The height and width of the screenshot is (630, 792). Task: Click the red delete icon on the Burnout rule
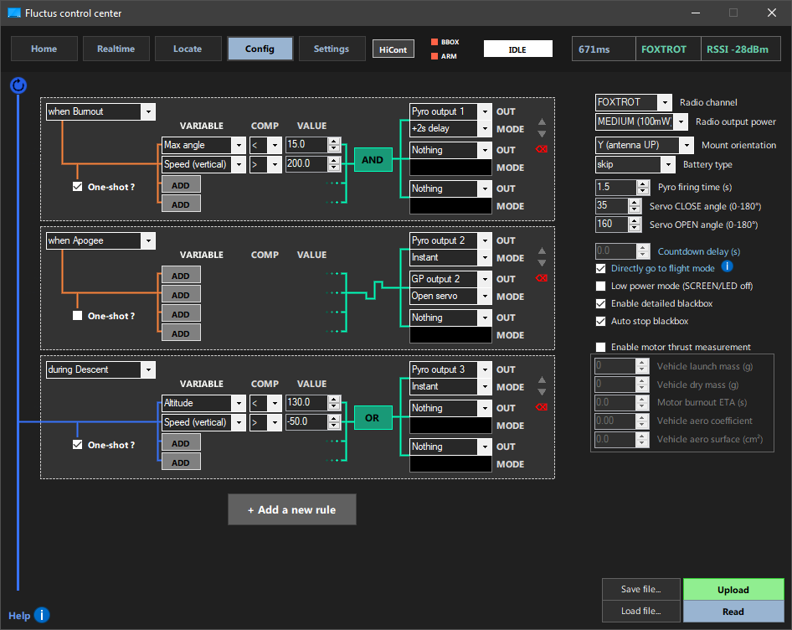[542, 150]
